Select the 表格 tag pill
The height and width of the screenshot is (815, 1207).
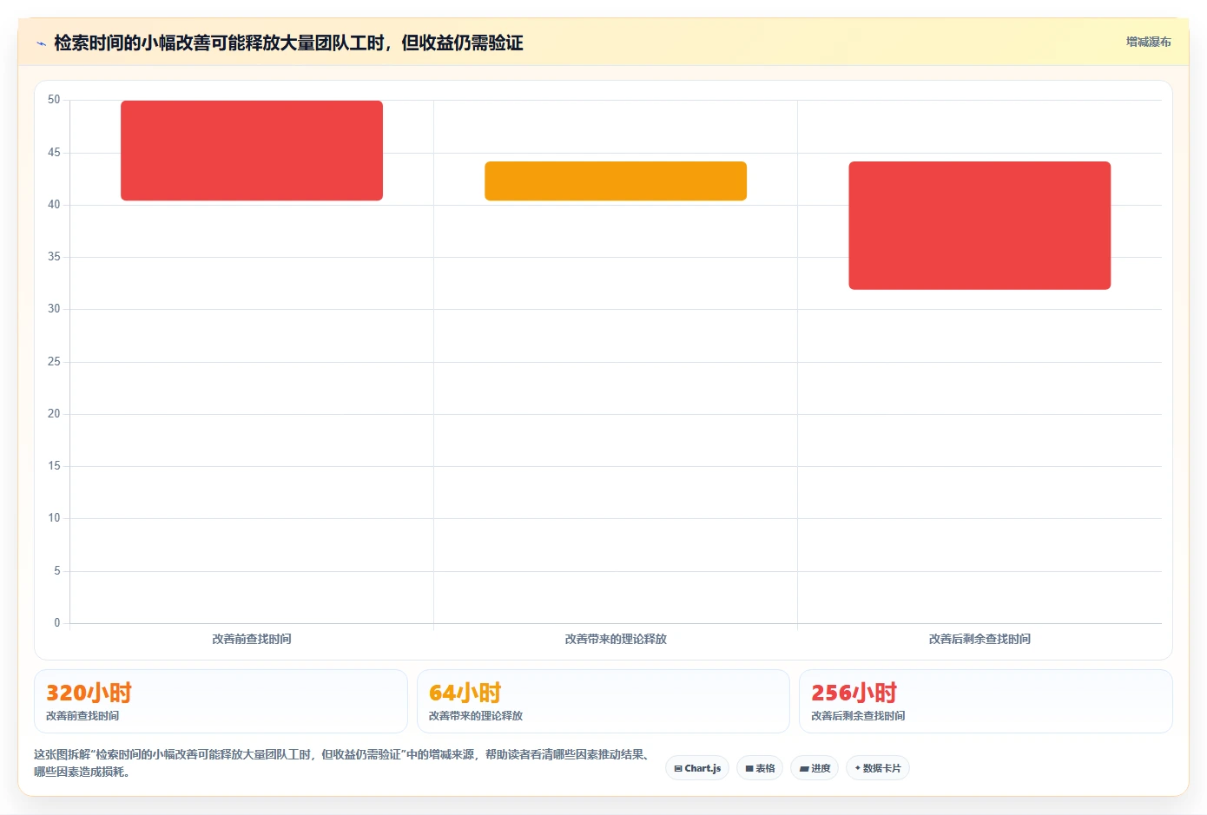click(760, 768)
